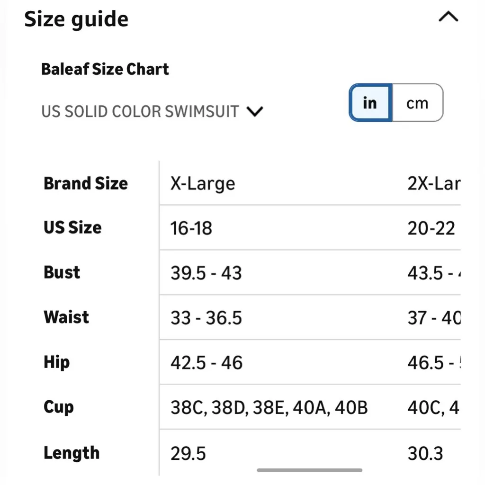485x485 pixels.
Task: Click the X-Large US size 16-18 cell
Action: click(191, 228)
